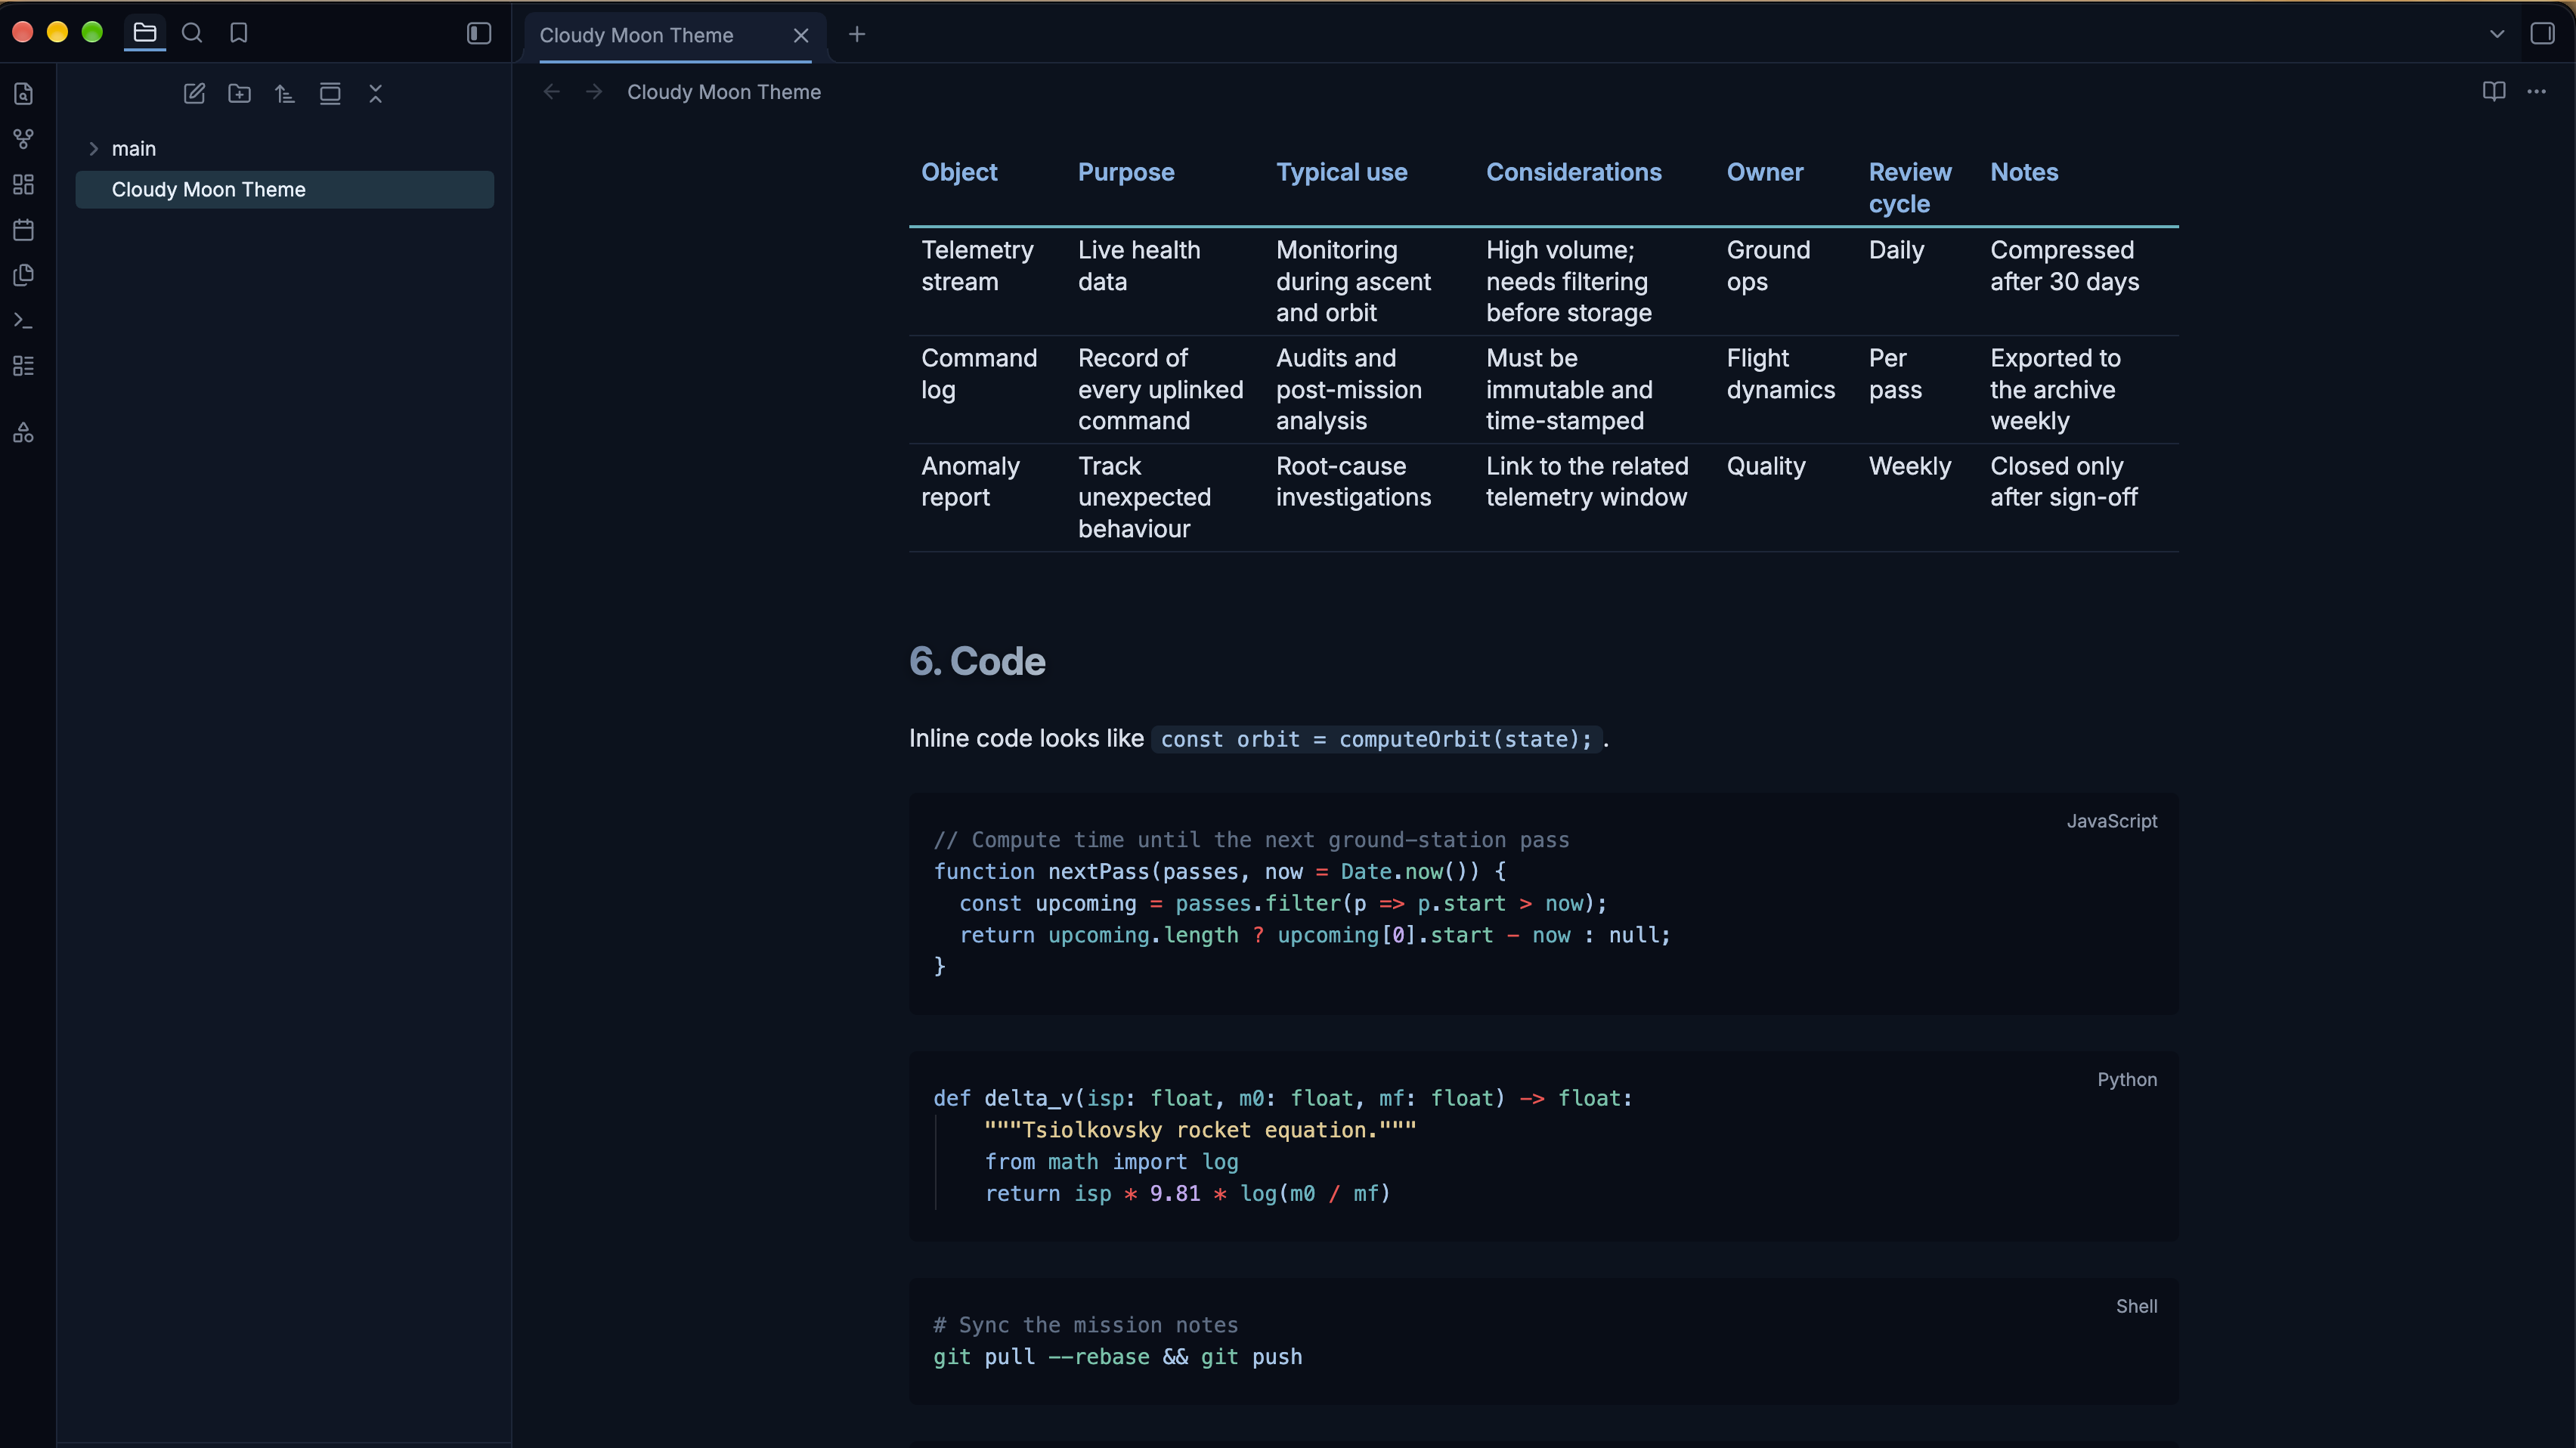2576x1448 pixels.
Task: Open the more options menu
Action: (x=2537, y=92)
